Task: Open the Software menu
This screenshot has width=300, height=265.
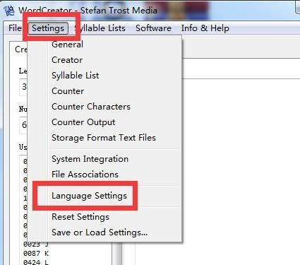Action: (x=153, y=28)
